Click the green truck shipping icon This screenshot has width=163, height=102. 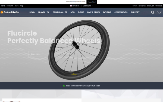[x=64, y=86]
